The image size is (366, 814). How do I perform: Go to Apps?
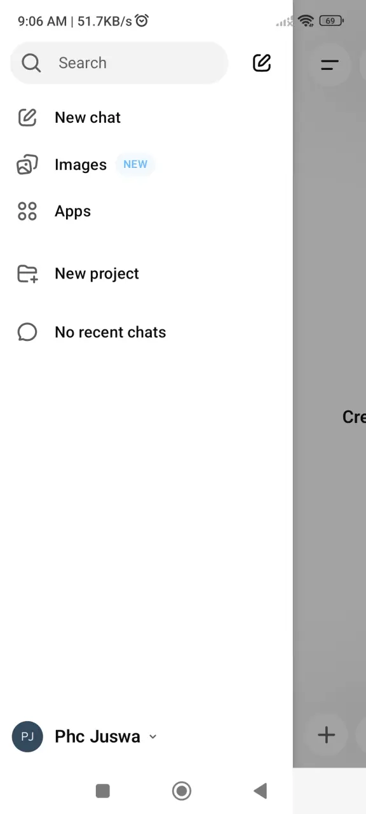[72, 211]
